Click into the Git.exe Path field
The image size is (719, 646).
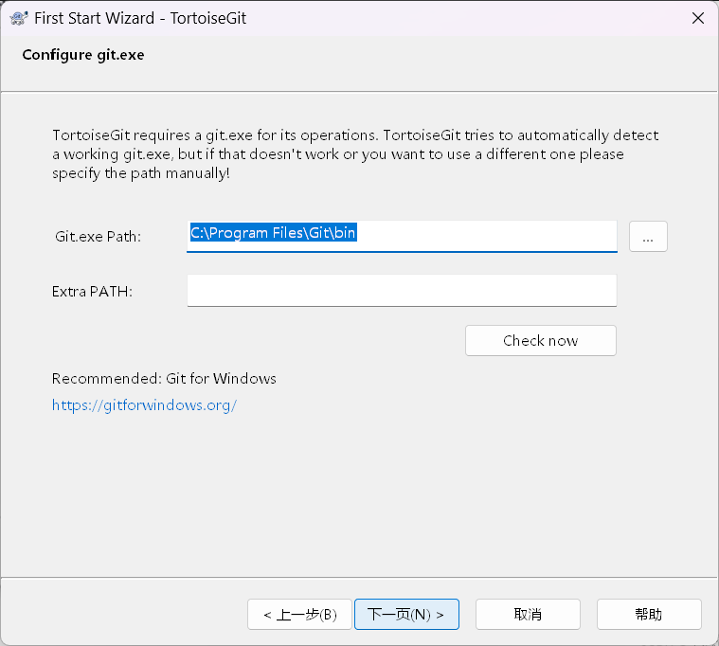(x=402, y=236)
